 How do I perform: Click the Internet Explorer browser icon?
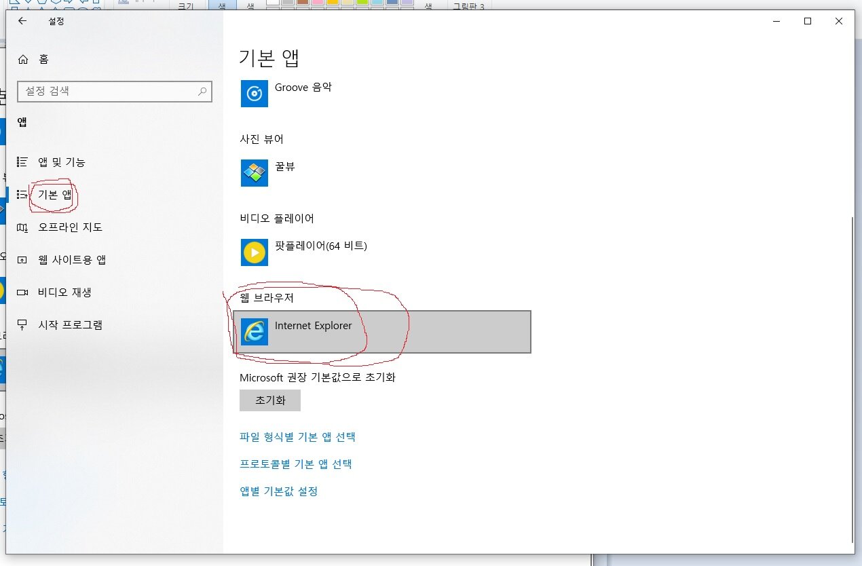(255, 332)
